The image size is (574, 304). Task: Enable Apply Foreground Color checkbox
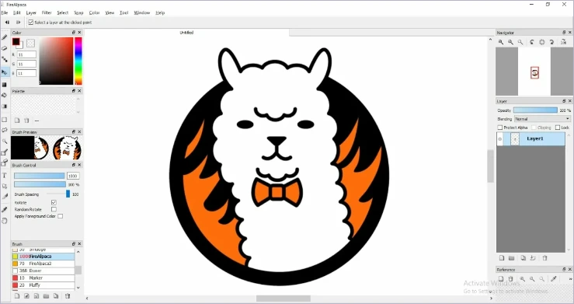click(61, 216)
